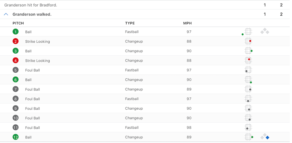Click base runner diamond for pitch 1
The width and height of the screenshot is (292, 143).
coord(265,31)
